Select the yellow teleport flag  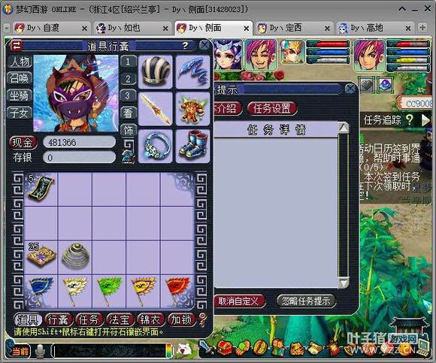click(x=143, y=292)
